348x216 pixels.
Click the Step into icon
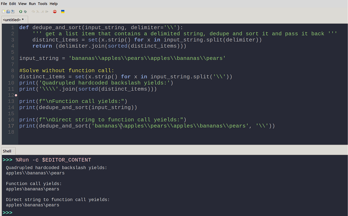pyautogui.click(x=38, y=11)
